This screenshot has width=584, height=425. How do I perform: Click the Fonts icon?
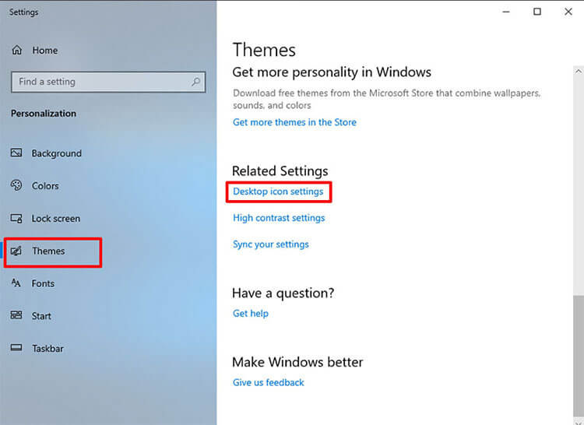(16, 283)
